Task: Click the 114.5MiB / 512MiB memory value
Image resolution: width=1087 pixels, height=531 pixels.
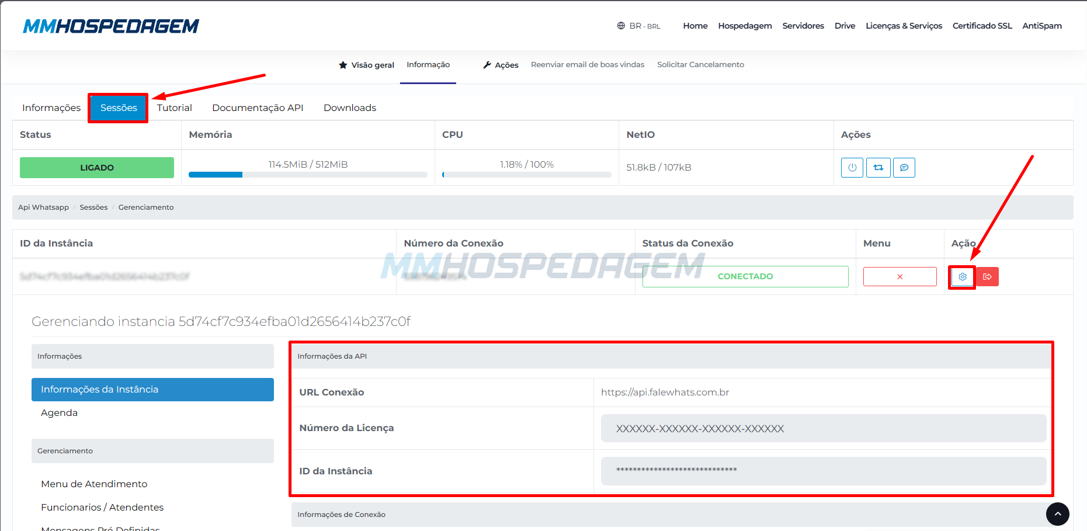Action: tap(308, 165)
